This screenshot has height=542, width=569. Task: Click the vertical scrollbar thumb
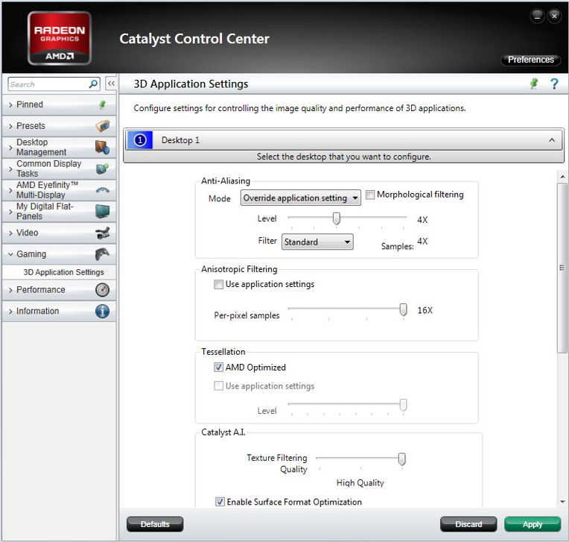coord(562,268)
